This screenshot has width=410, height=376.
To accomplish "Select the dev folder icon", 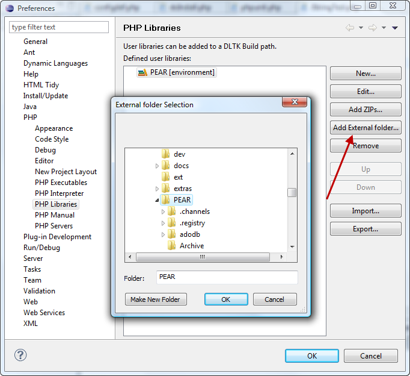I will click(x=166, y=154).
